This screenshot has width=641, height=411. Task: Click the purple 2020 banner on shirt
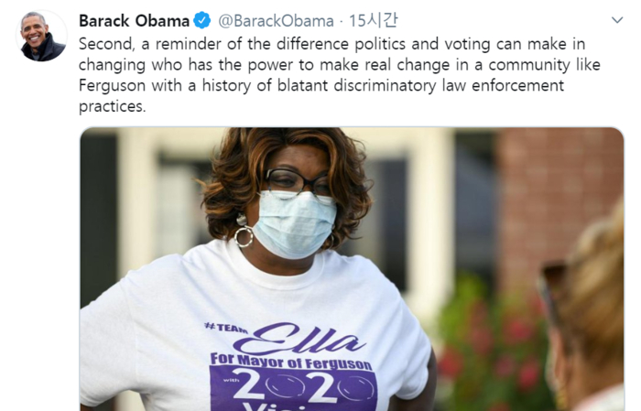pos(293,388)
